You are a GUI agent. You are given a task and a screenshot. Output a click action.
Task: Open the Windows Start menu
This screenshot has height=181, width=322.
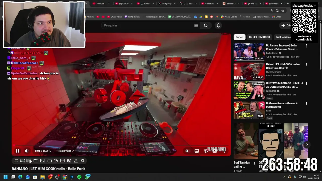click(5, 177)
